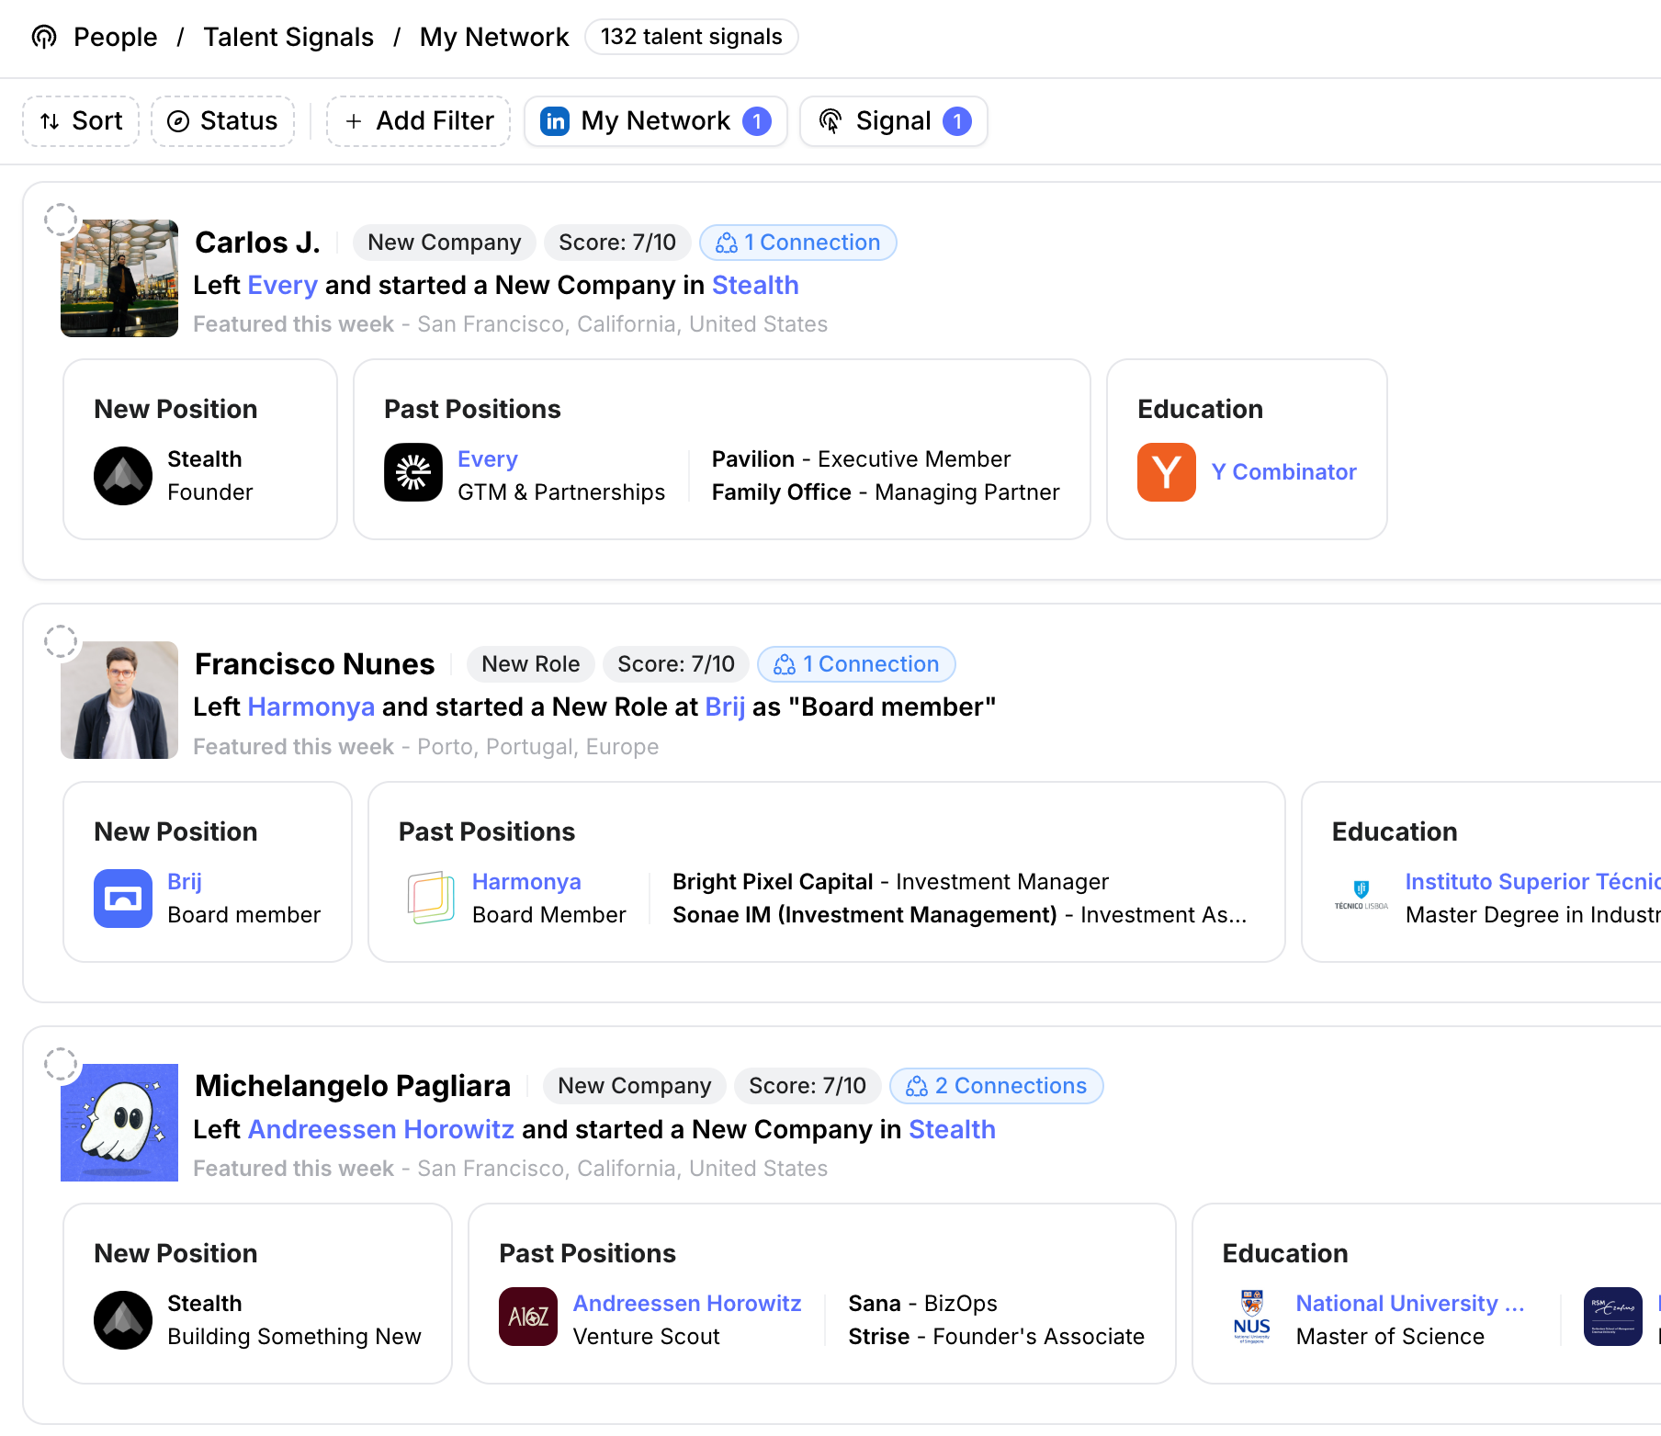Open the Harmonya link in Francisco's headline
Image resolution: width=1661 pixels, height=1436 pixels.
311,707
